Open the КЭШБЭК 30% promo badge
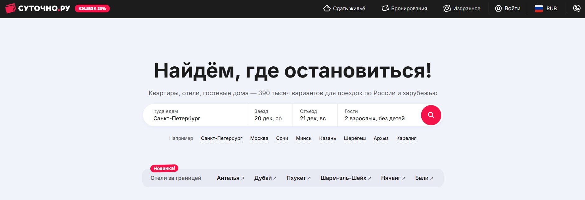The width and height of the screenshot is (585, 200). [x=92, y=8]
